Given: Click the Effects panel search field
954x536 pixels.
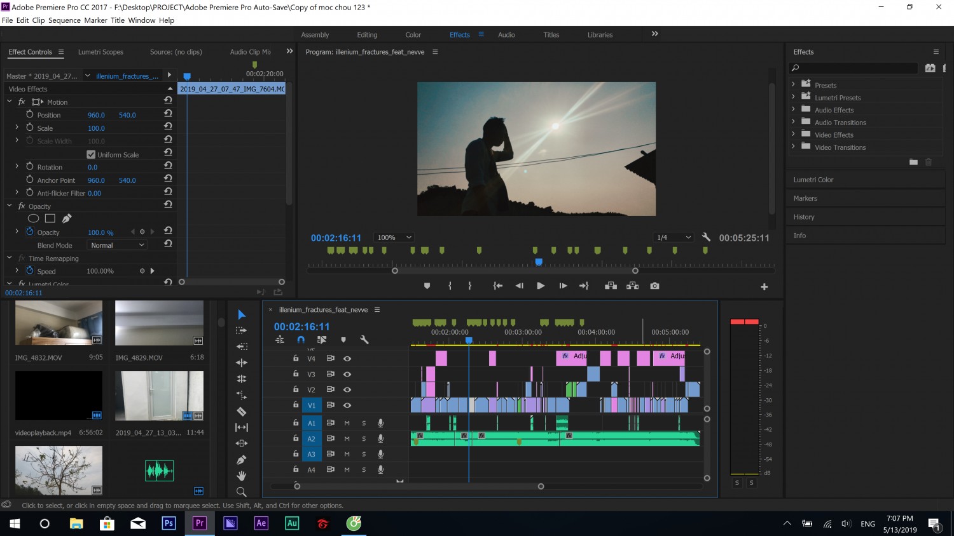Looking at the screenshot, I should (854, 68).
